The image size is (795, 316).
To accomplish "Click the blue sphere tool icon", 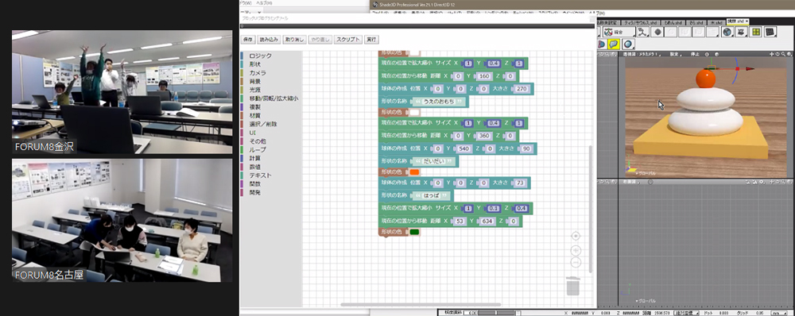I will tap(629, 44).
